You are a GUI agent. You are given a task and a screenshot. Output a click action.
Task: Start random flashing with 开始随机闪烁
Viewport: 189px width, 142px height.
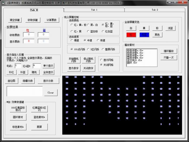tap(73, 60)
